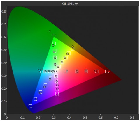
Task: Click the CIE 1931 xy chart title
Action: click(x=70, y=4)
